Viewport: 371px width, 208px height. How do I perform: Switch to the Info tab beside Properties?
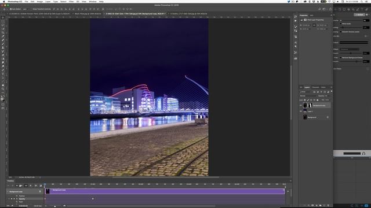pyautogui.click(x=312, y=16)
